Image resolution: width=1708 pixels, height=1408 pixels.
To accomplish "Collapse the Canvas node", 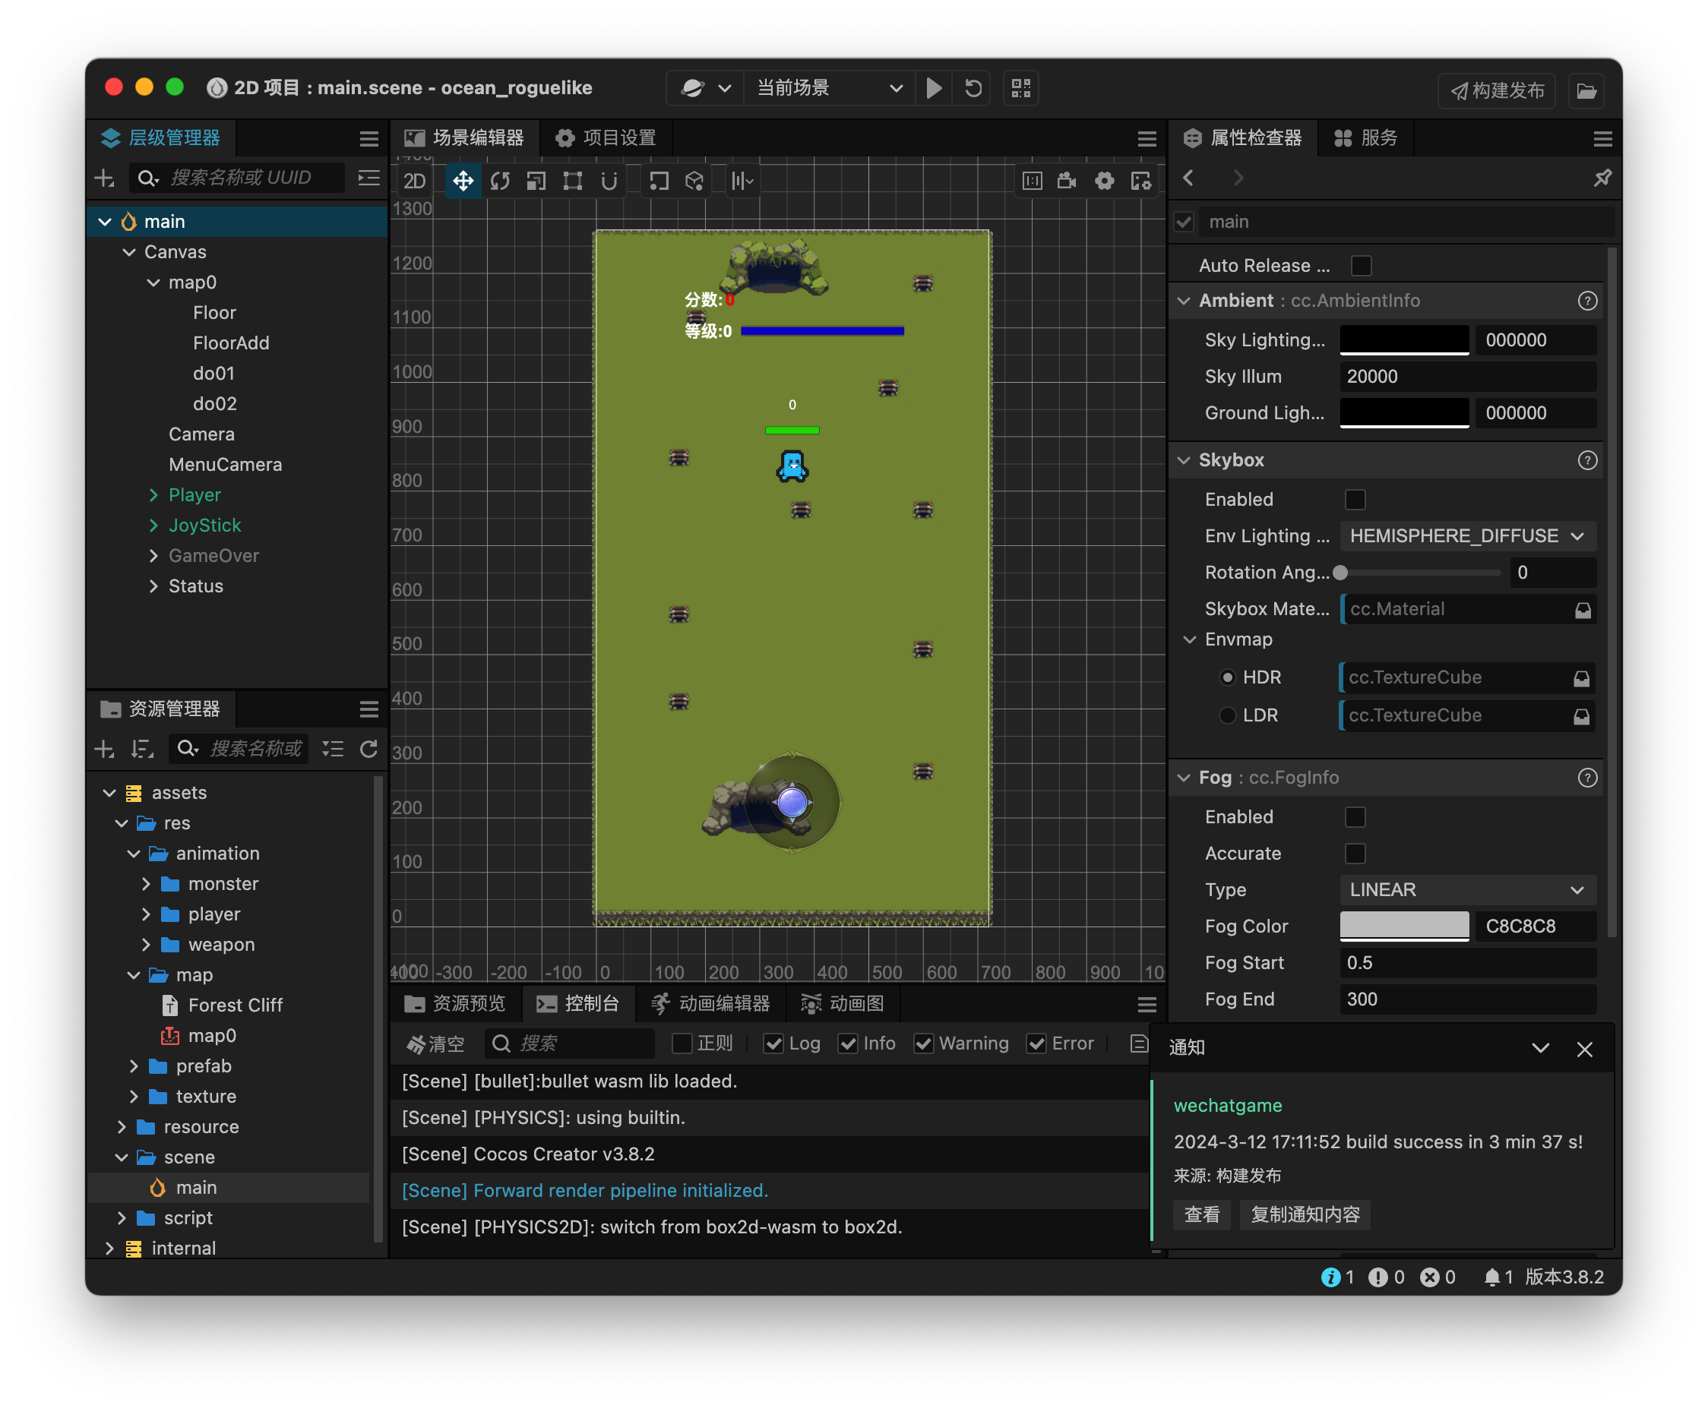I will [129, 252].
